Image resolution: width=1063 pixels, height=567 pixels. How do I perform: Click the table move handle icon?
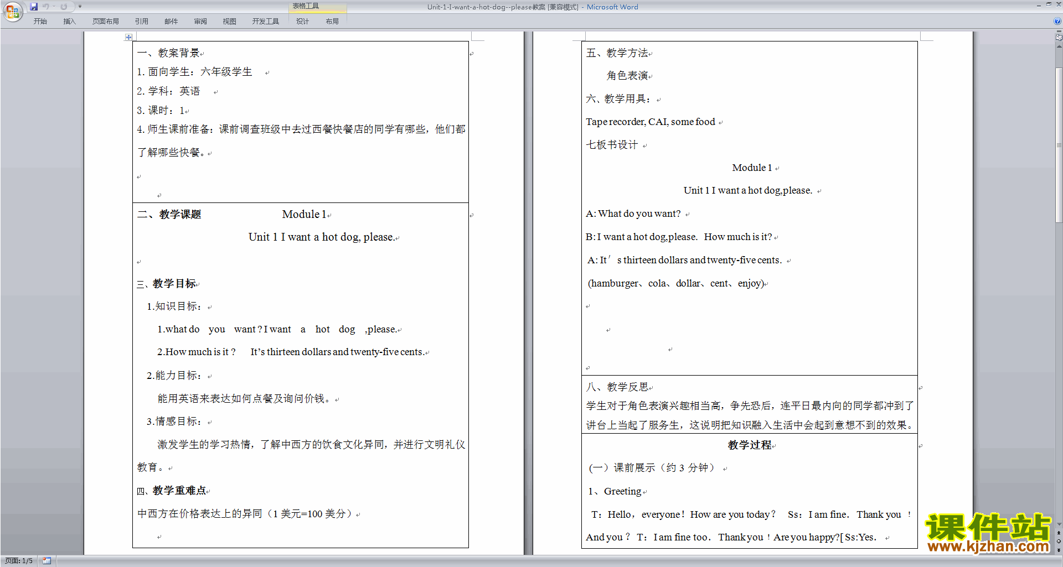click(128, 37)
